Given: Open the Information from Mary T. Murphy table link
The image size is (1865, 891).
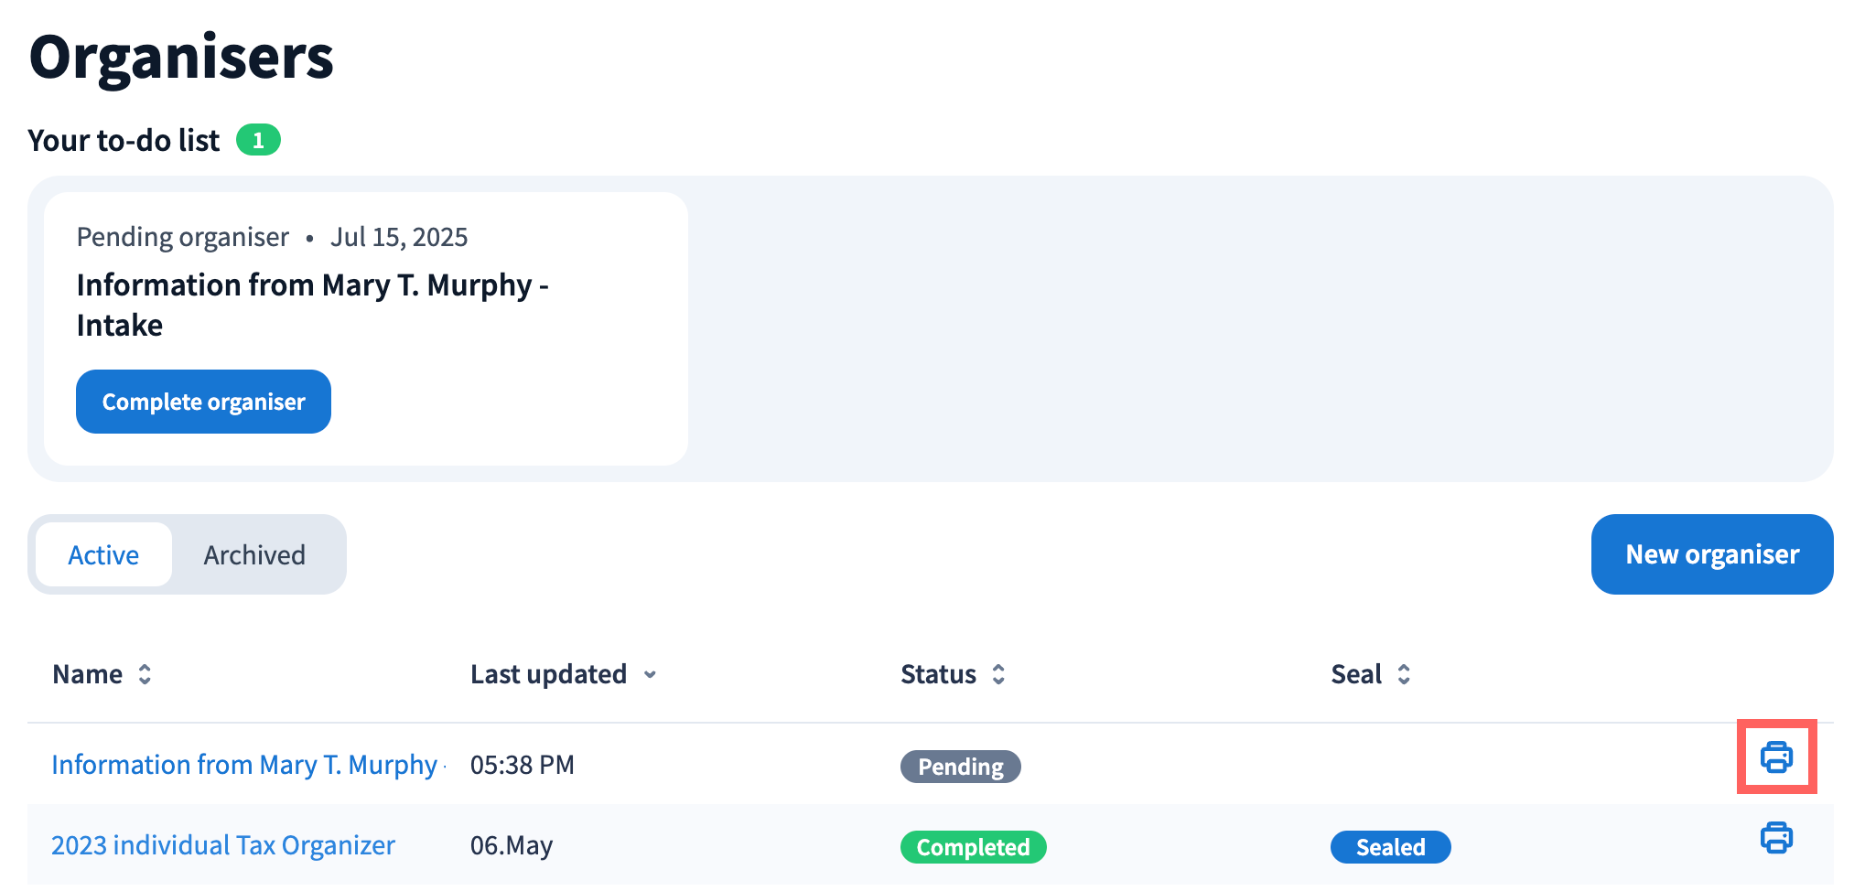Looking at the screenshot, I should tap(245, 765).
